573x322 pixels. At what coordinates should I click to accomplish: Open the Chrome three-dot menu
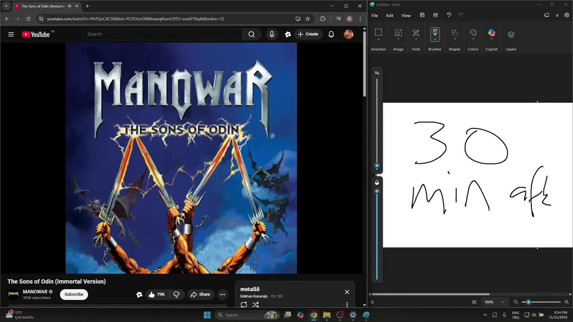[360, 19]
